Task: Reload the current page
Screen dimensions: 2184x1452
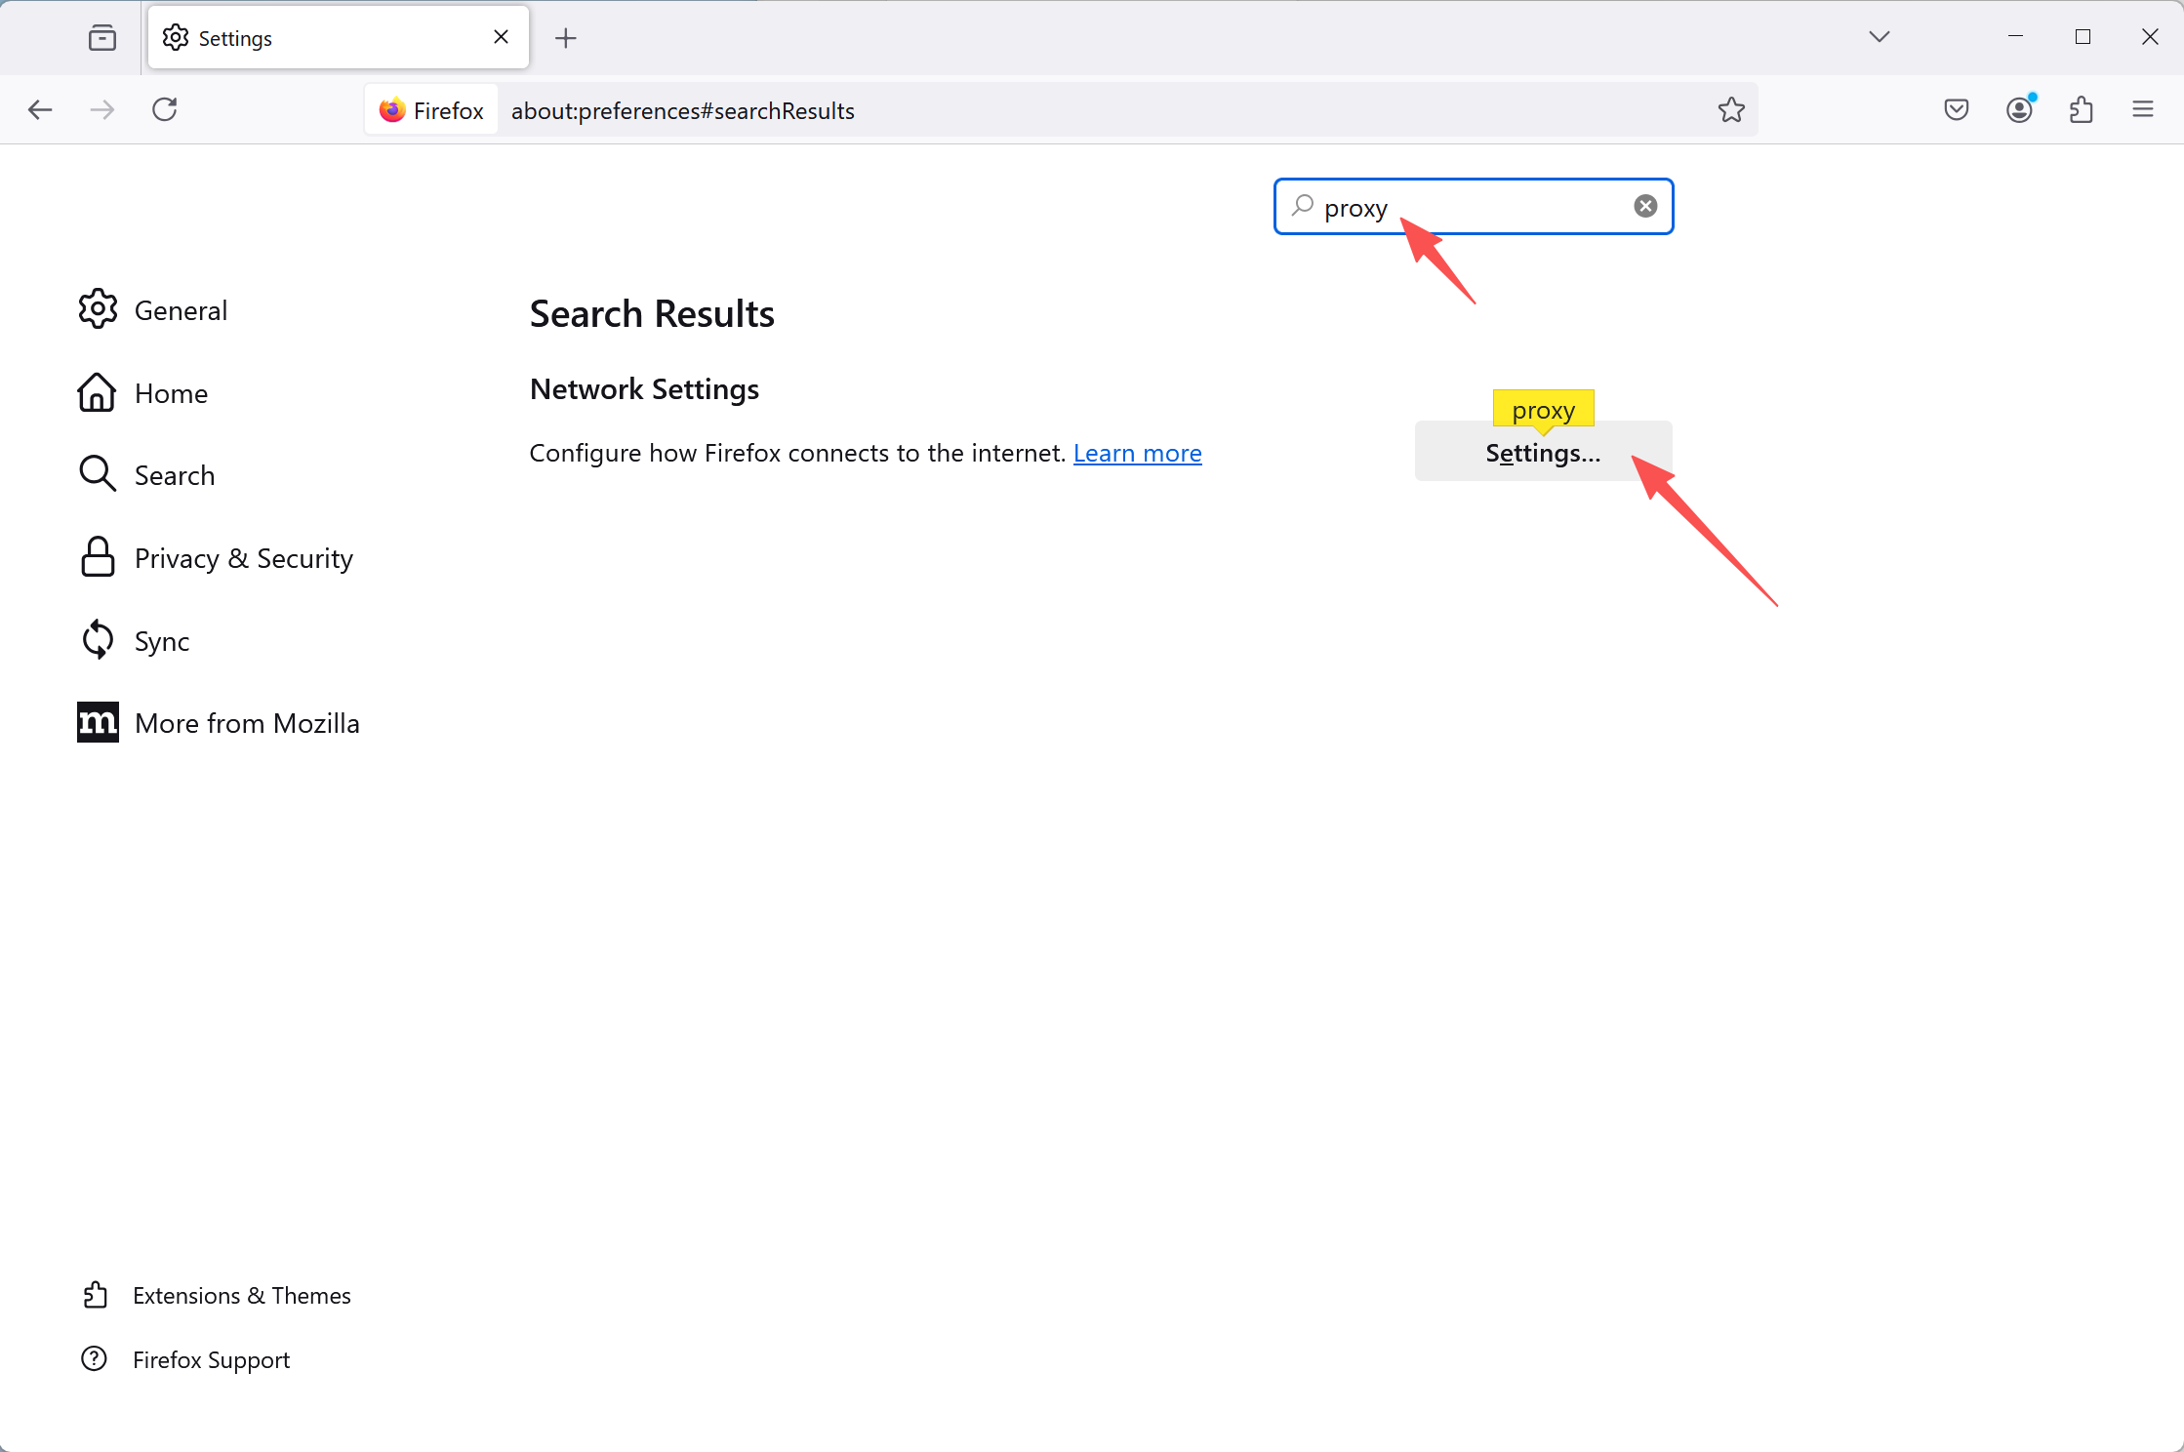Action: (x=165, y=109)
